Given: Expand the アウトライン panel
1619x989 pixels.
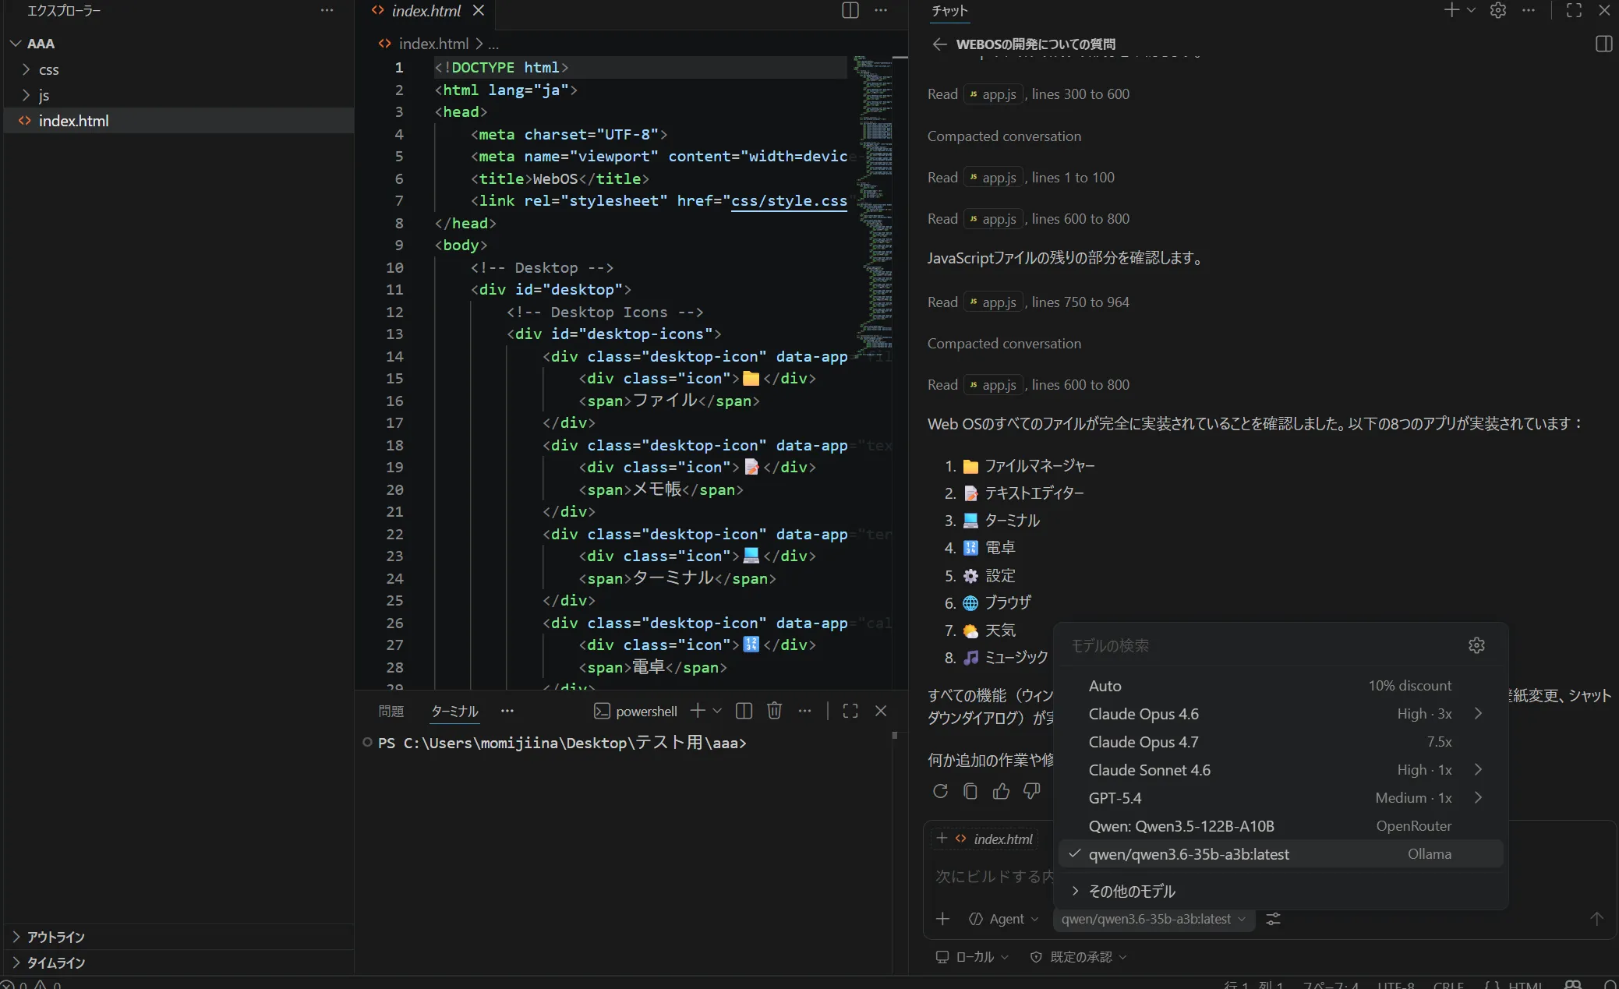Looking at the screenshot, I should click(55, 937).
